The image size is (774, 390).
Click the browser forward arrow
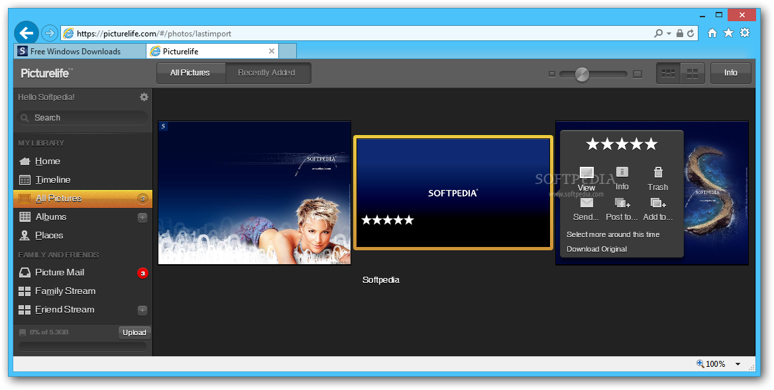coord(49,33)
